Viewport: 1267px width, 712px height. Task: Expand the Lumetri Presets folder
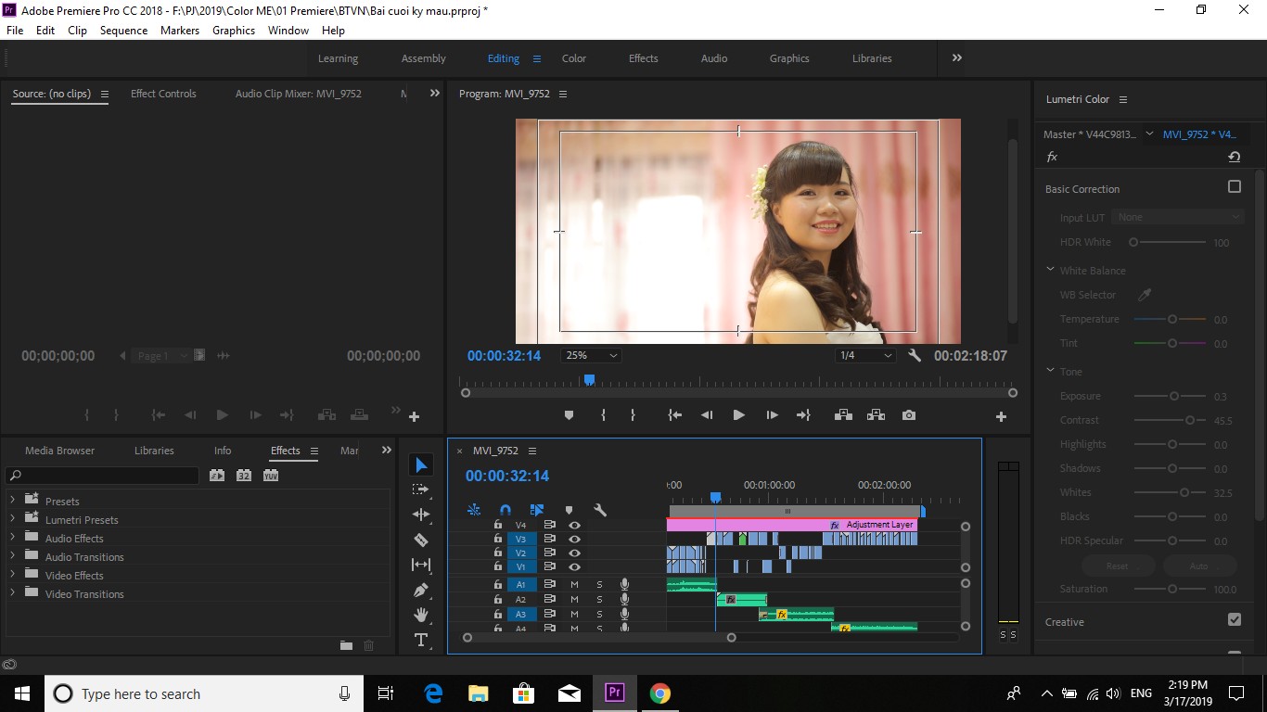click(x=13, y=519)
